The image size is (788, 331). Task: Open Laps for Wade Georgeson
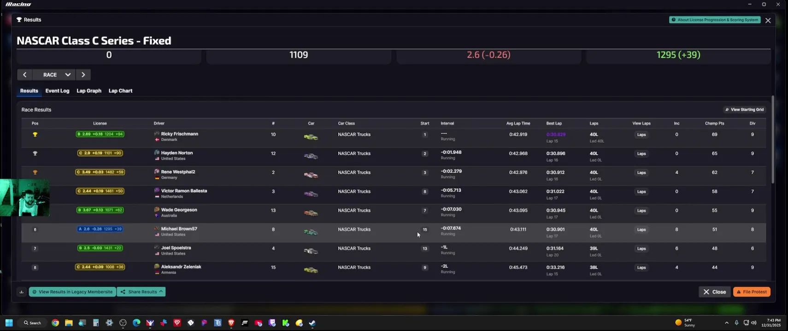pos(641,211)
